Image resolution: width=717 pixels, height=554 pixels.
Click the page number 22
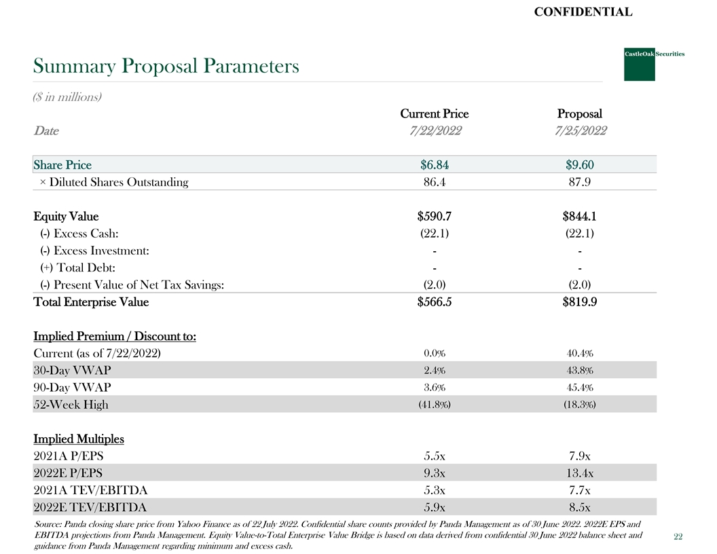click(x=678, y=537)
